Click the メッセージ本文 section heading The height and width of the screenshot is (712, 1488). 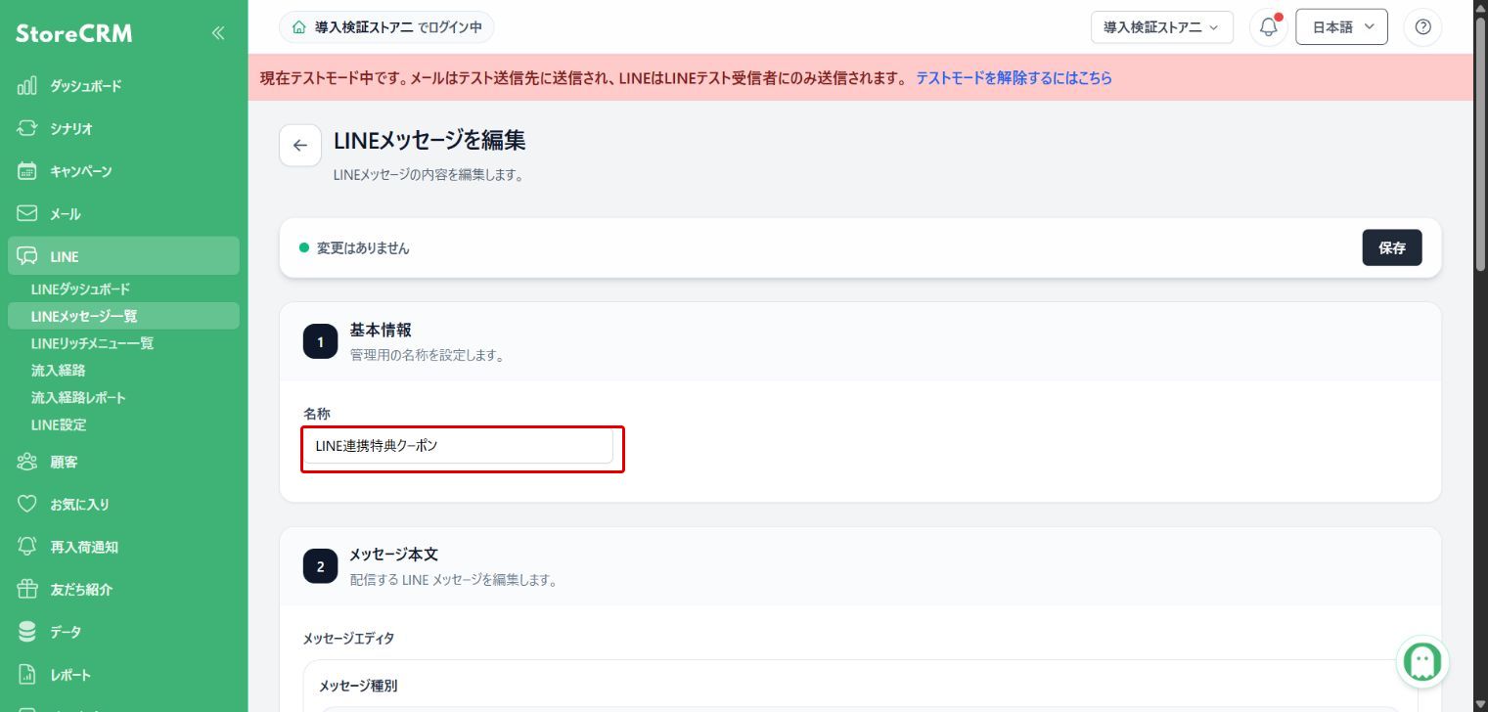(394, 555)
